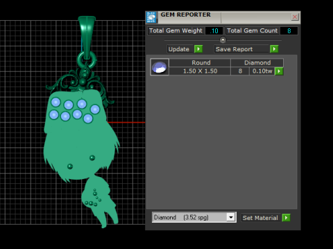This screenshot has width=333, height=249.
Task: Select the pendant jump ring in viewport
Action: tap(87, 59)
